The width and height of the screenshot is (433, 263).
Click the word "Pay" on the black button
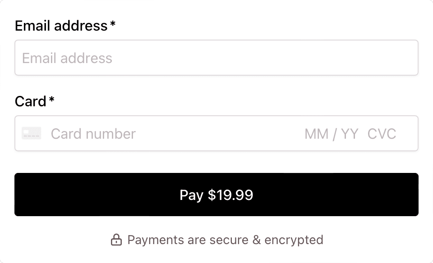(x=191, y=195)
